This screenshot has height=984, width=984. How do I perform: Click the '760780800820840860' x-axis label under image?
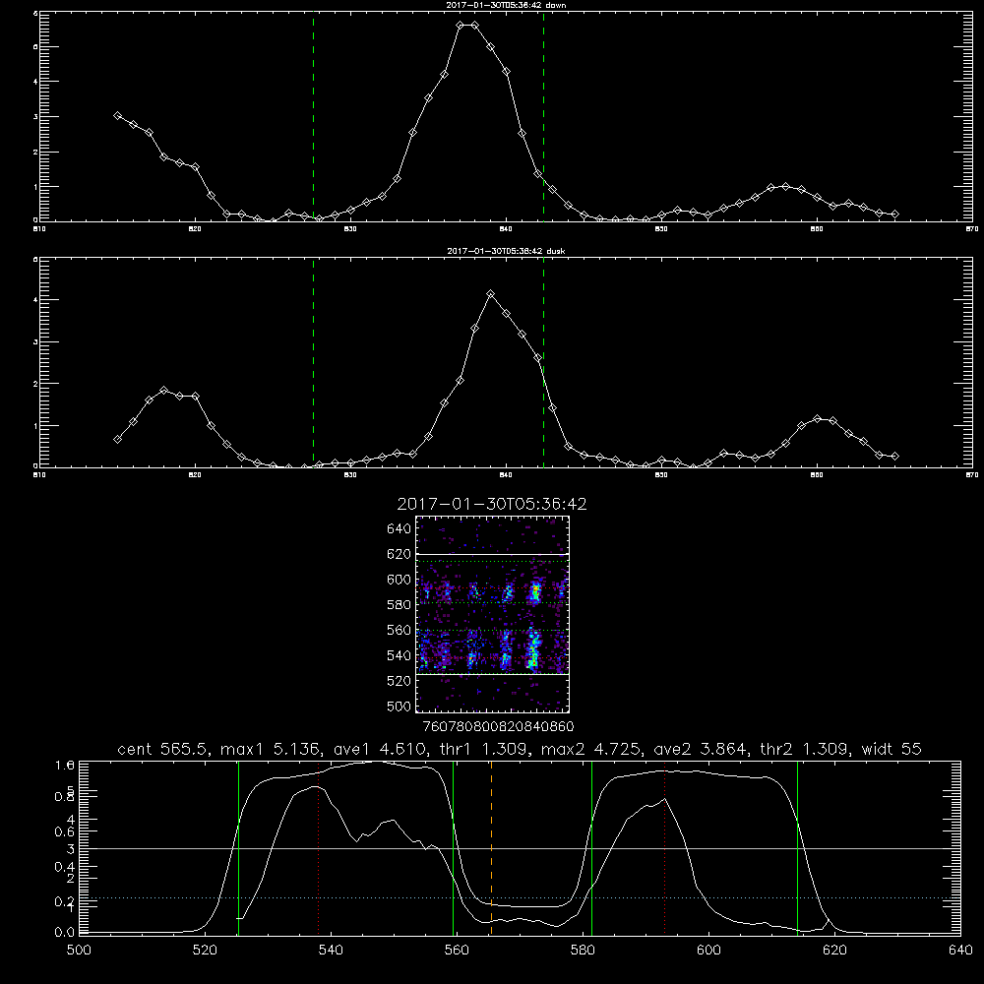coord(499,727)
